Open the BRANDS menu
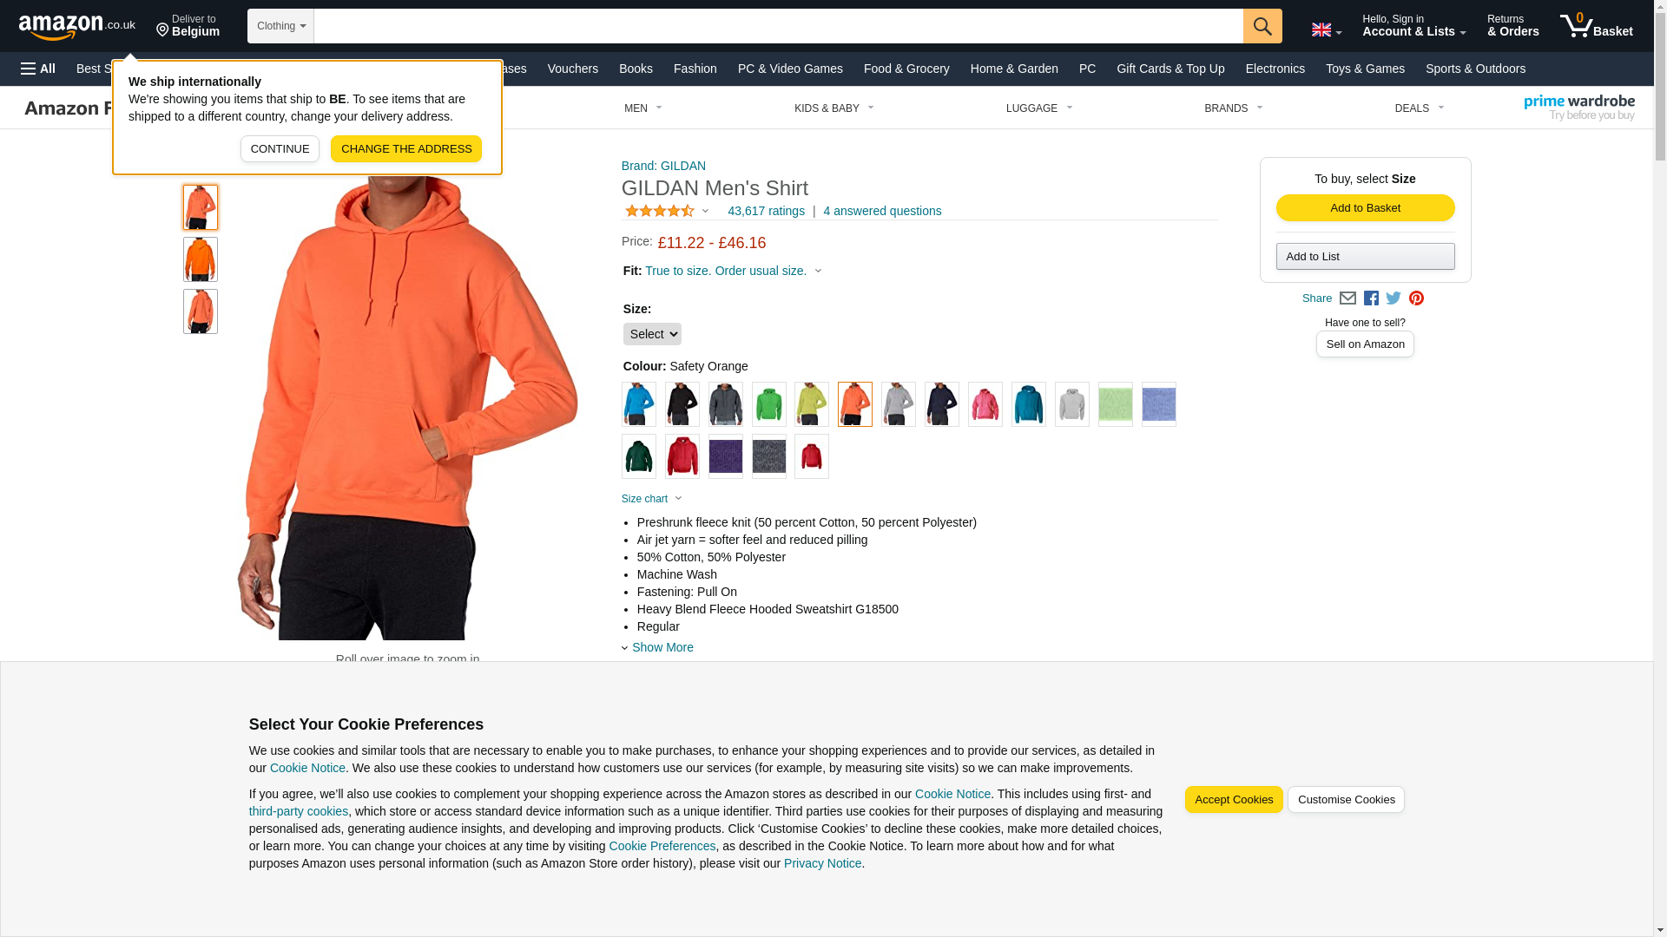 click(1233, 108)
